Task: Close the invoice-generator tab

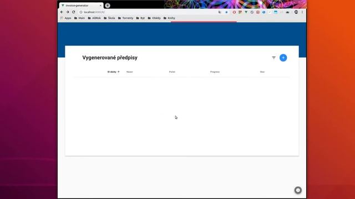Action: (x=100, y=6)
